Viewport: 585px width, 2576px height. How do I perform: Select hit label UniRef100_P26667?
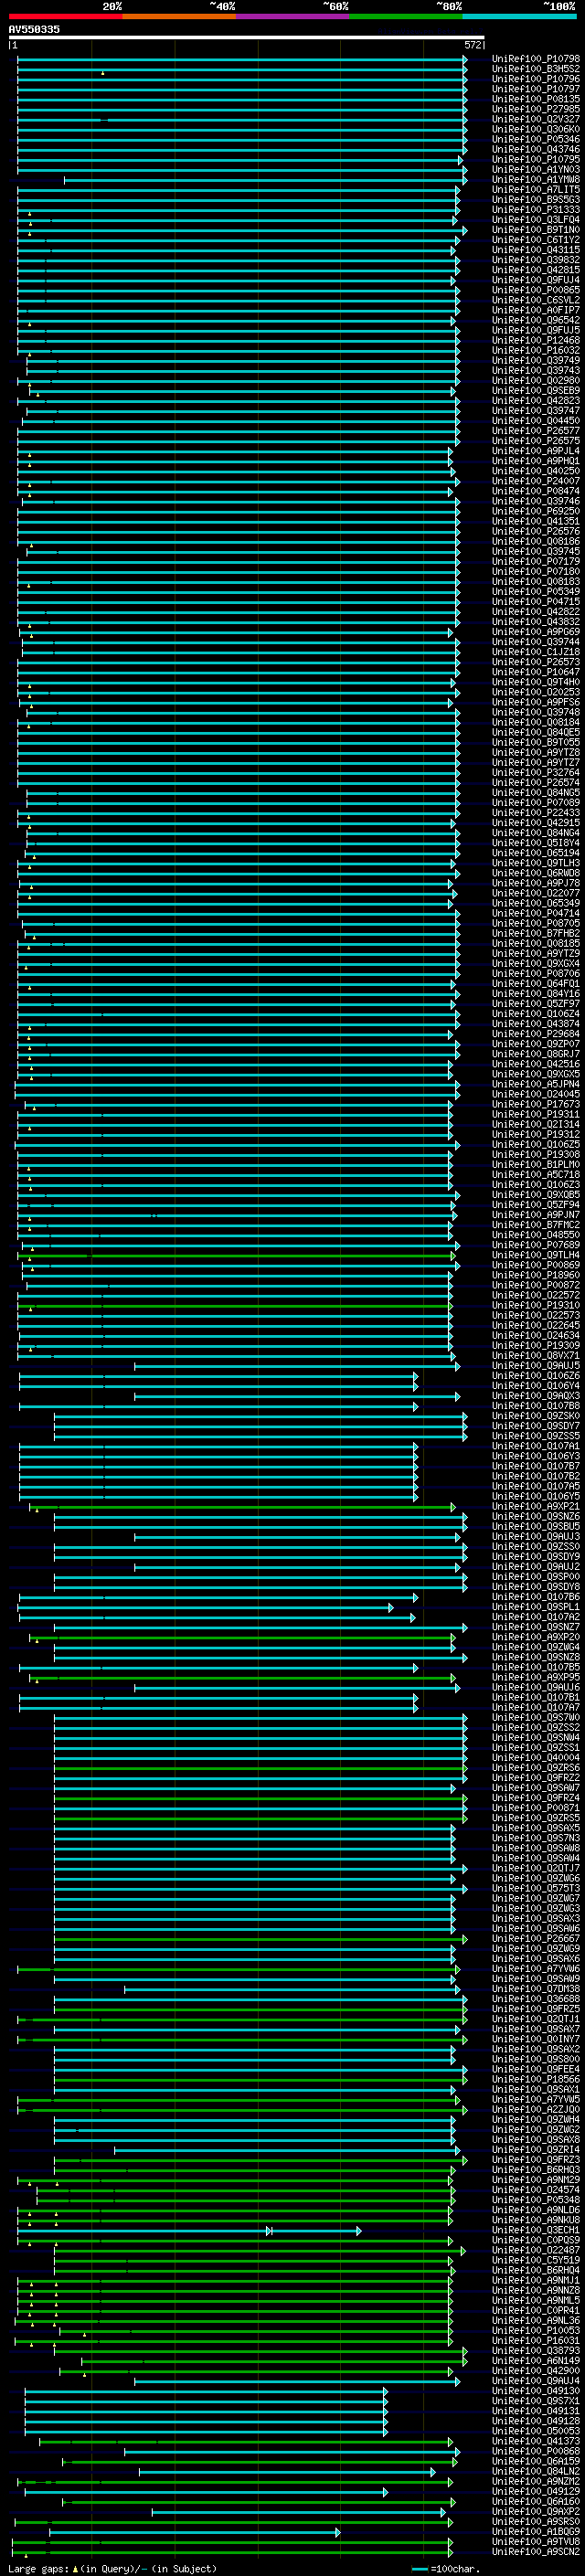536,1939
